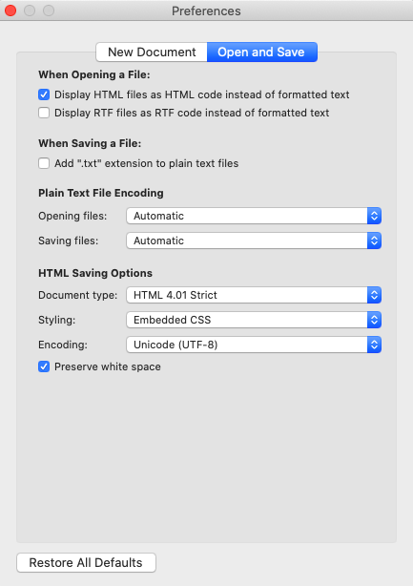Click the blue arrows icon of Saving files
Screen dimensions: 413x586
[x=374, y=241]
